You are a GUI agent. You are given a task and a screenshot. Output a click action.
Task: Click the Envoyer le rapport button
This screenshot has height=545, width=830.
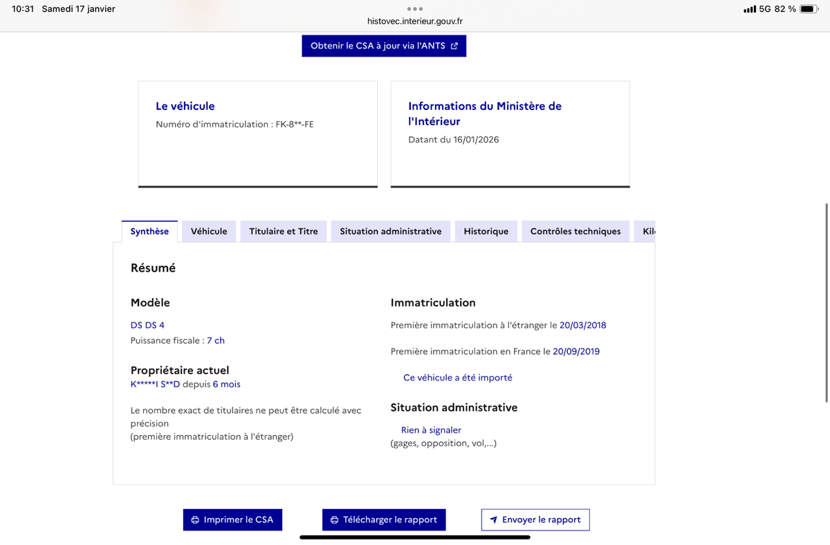(535, 520)
